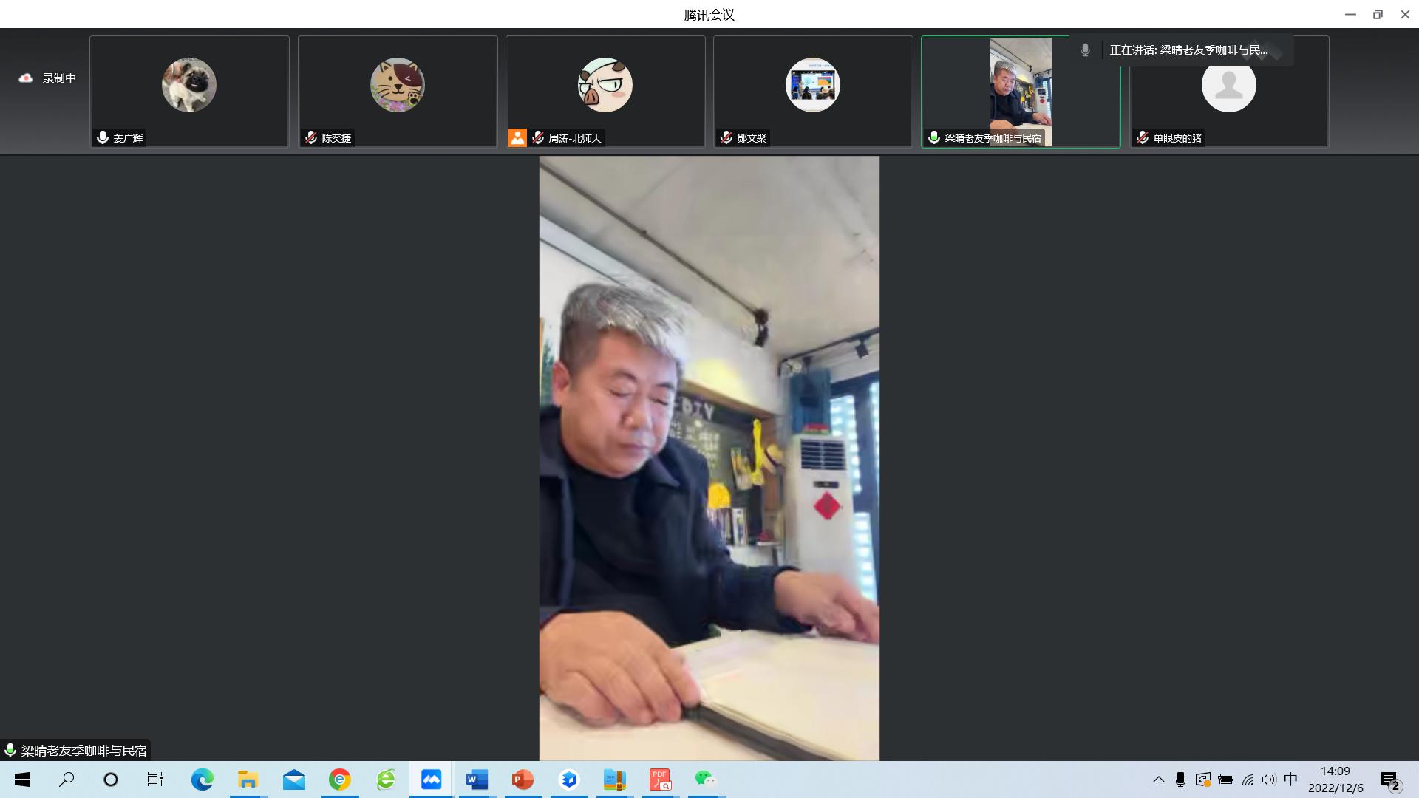Open the Windows notification center
1419x798 pixels.
(x=1390, y=780)
